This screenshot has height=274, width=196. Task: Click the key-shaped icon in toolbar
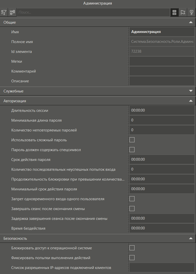coord(191,12)
